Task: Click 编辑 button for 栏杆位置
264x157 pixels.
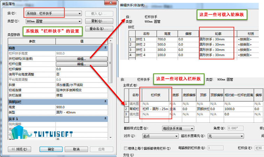Action: 82,64
